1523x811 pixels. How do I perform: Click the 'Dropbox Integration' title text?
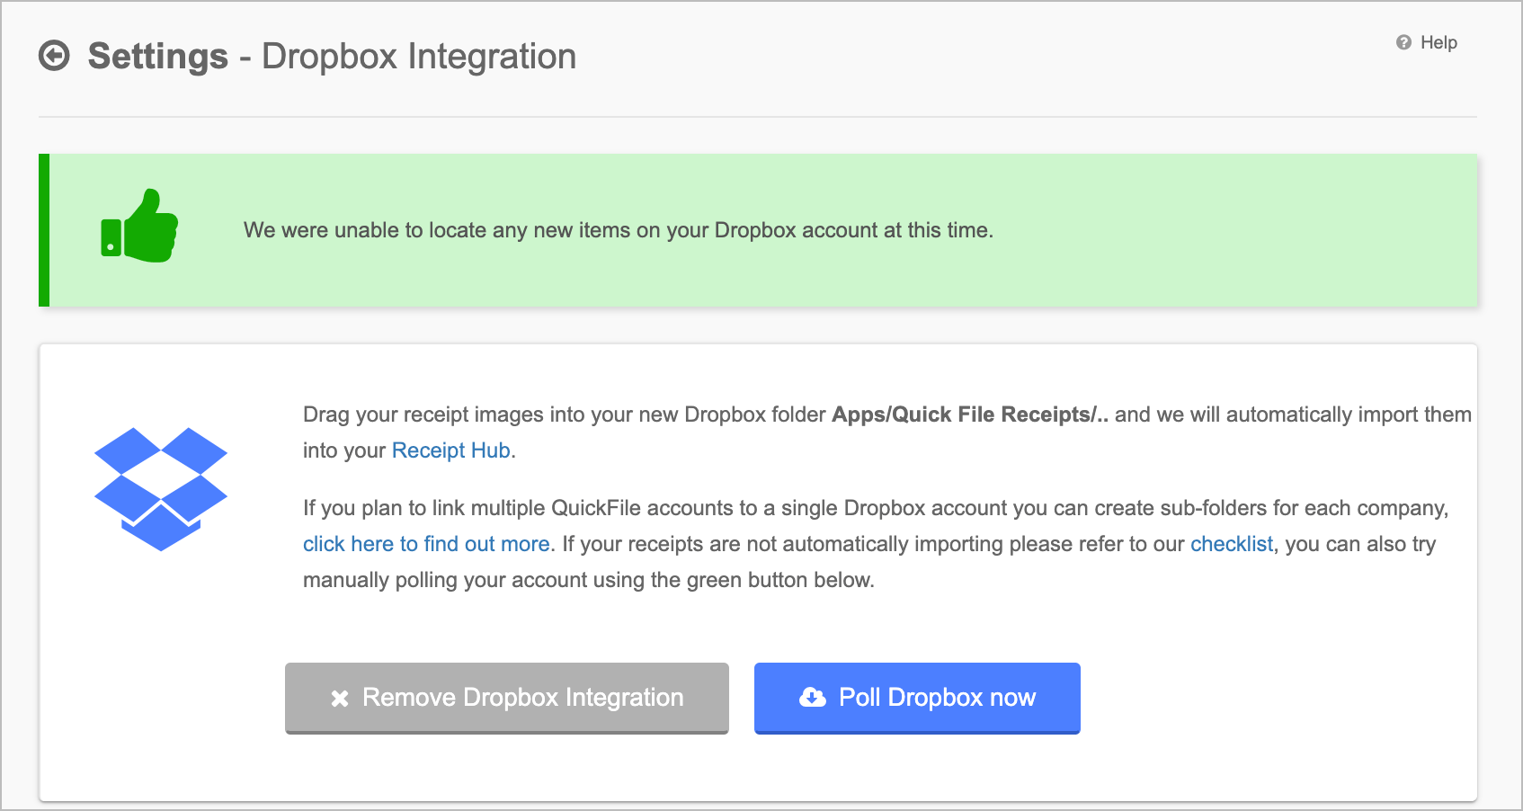pos(419,56)
